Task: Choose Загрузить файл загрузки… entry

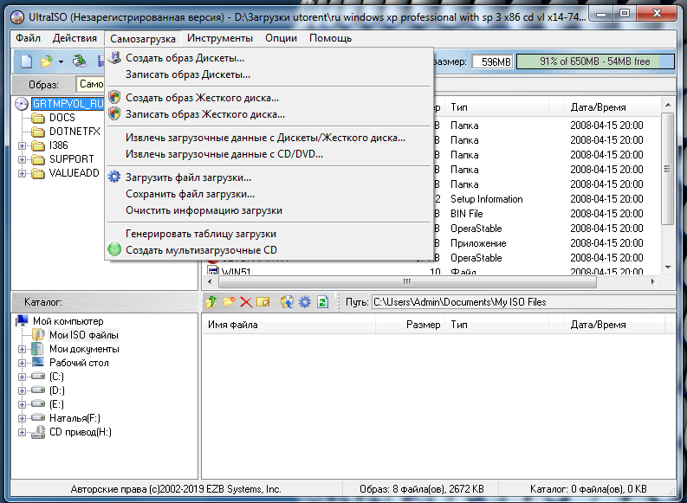Action: click(269, 177)
